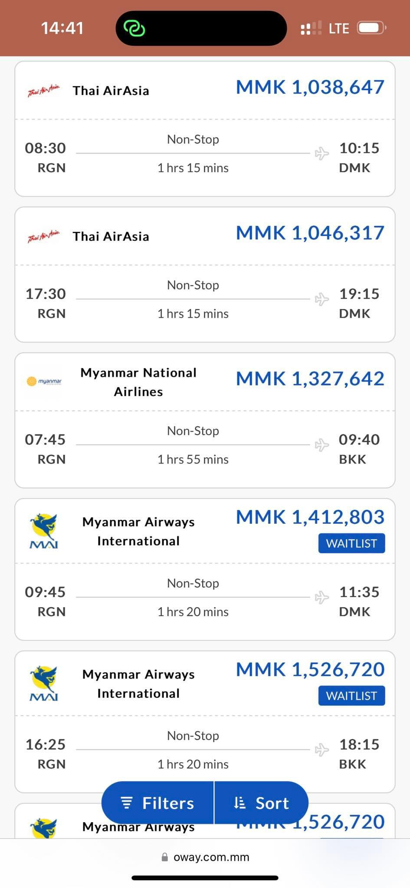Open the Filters options
The width and height of the screenshot is (410, 888).
pyautogui.click(x=158, y=803)
